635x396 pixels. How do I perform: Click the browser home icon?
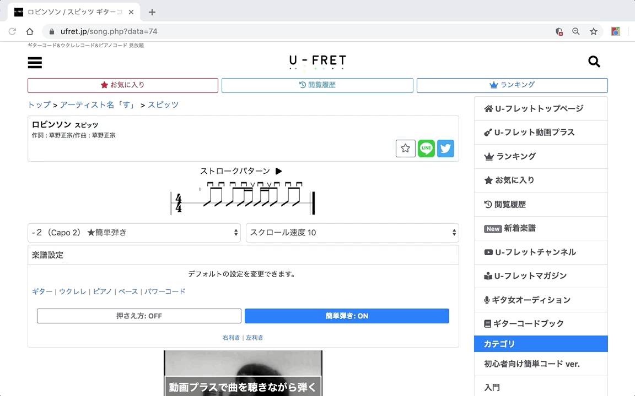pyautogui.click(x=30, y=31)
